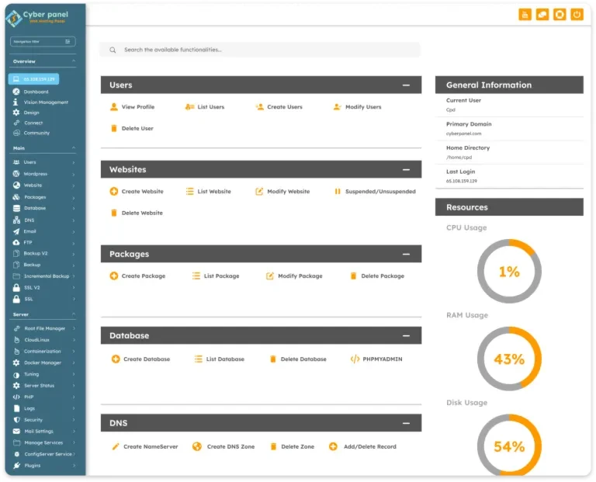The width and height of the screenshot is (596, 482).
Task: Collapse the Websites panel
Action: click(x=406, y=169)
